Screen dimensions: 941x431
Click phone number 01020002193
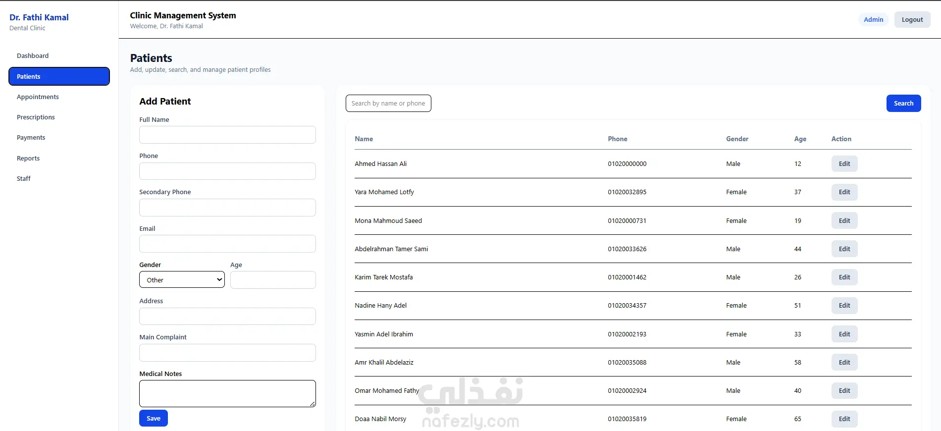pyautogui.click(x=627, y=334)
